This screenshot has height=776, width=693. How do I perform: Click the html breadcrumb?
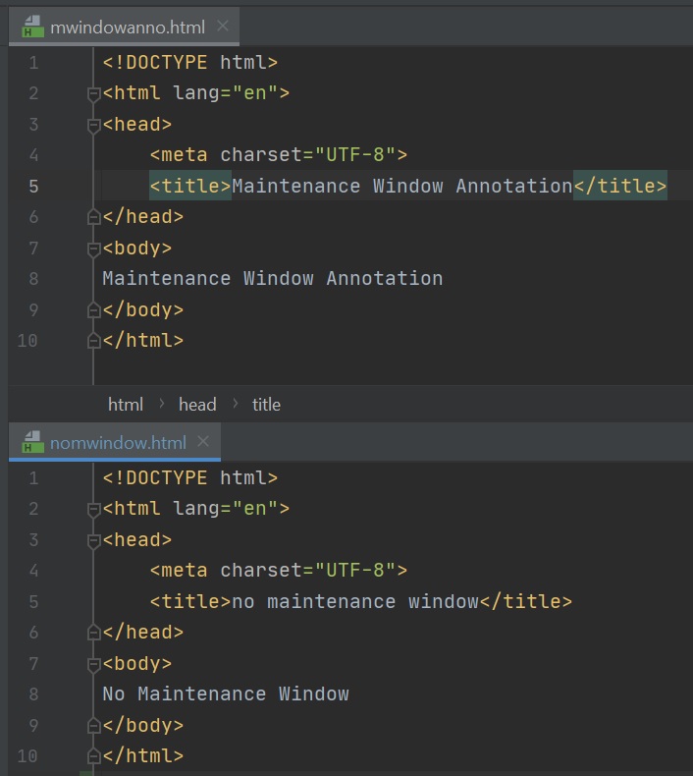click(125, 405)
